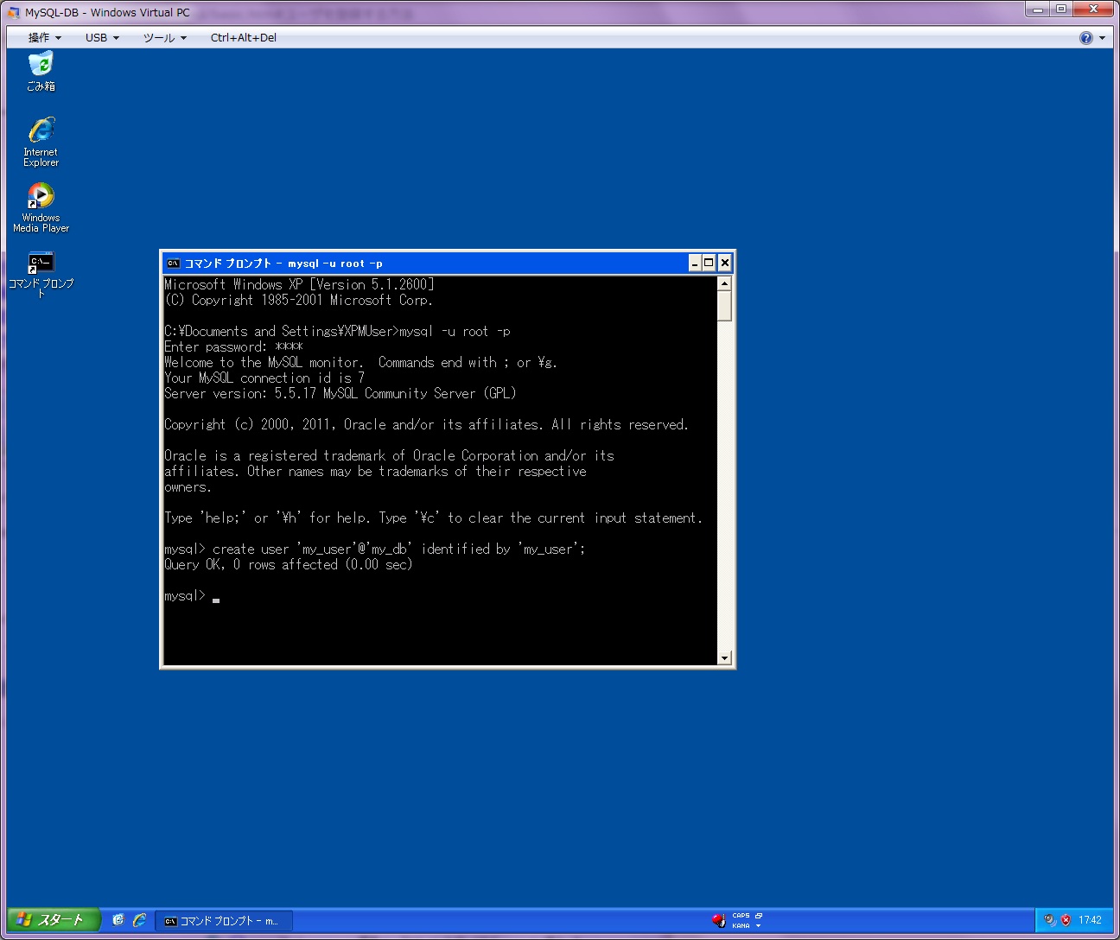This screenshot has width=1120, height=940.
Task: Click the 'mysql -u root -p' command line
Action: (337, 332)
